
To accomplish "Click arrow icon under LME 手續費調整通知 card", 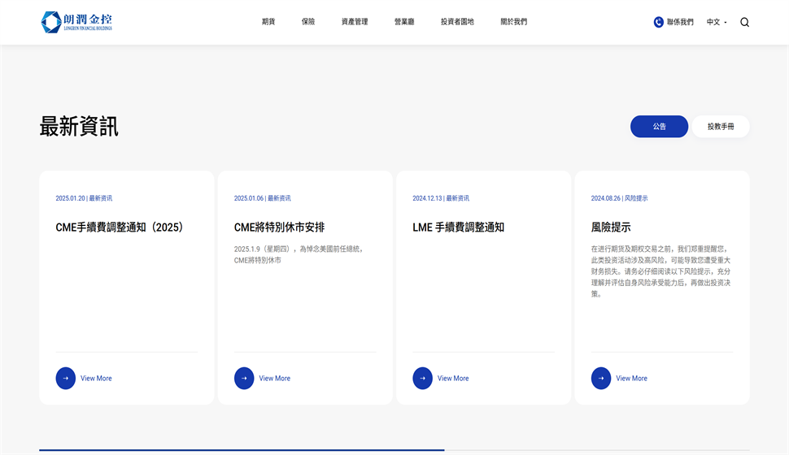I will point(422,378).
